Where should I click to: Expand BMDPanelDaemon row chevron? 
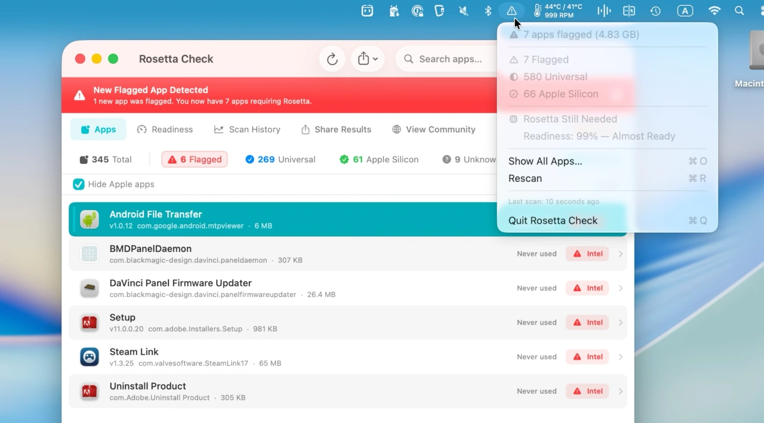pyautogui.click(x=621, y=254)
